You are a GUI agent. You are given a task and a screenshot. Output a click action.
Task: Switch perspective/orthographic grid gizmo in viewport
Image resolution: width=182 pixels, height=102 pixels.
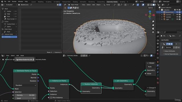pos(153,32)
